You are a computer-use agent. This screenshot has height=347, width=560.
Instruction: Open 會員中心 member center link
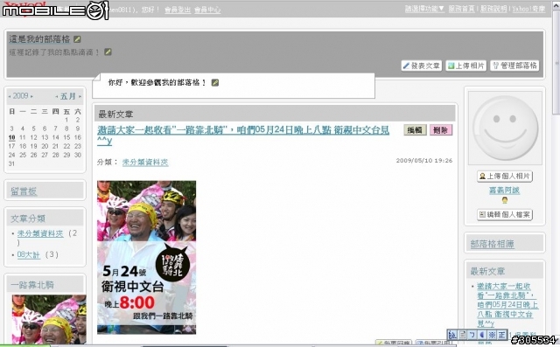click(x=207, y=10)
